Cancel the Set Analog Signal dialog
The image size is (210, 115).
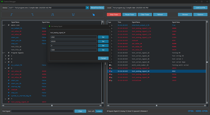[103, 58]
